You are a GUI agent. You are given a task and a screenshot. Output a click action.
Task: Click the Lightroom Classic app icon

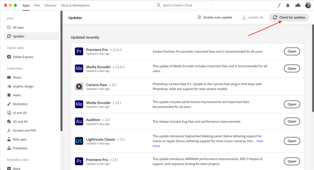[79, 141]
